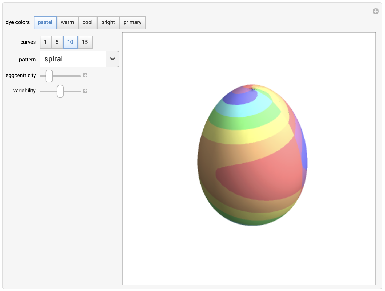Open the pattern dropdown
Viewport: 385px width, 291px height.
point(112,59)
